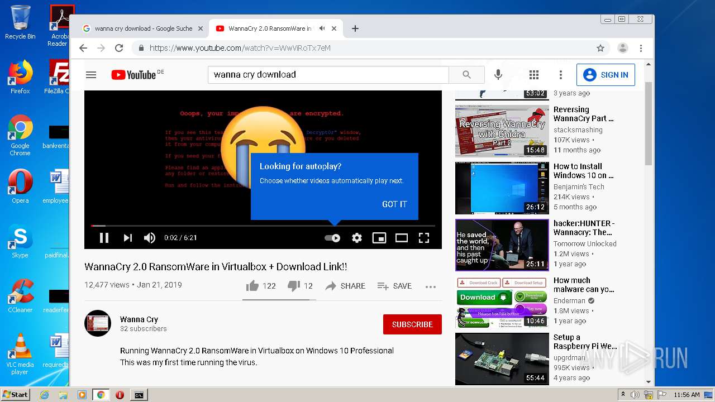Viewport: 715px width, 402px height.
Task: Open Windows Start menu
Action: (15, 395)
